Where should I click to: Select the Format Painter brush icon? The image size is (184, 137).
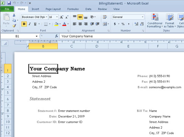[x=14, y=25]
